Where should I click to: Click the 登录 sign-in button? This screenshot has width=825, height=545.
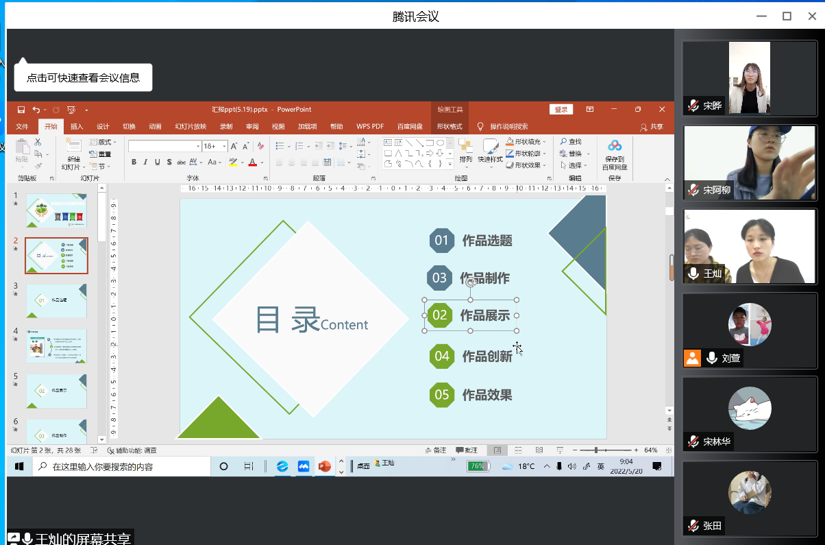click(561, 110)
